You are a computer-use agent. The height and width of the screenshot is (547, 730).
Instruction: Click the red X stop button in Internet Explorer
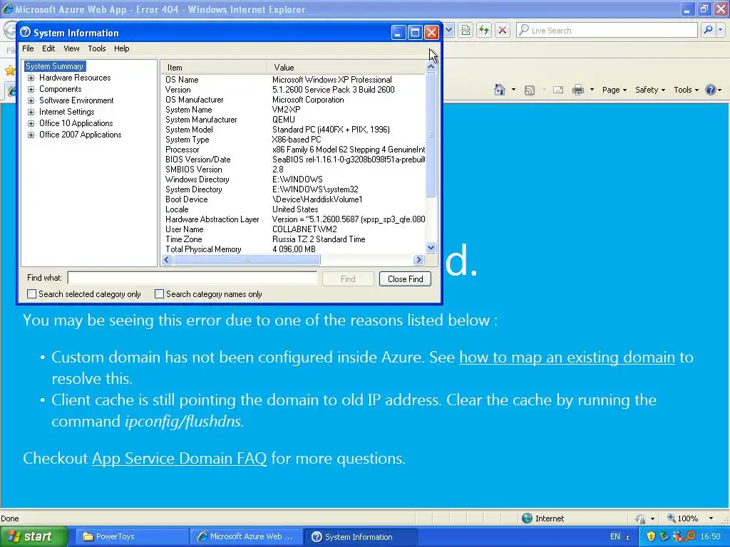pyautogui.click(x=503, y=30)
